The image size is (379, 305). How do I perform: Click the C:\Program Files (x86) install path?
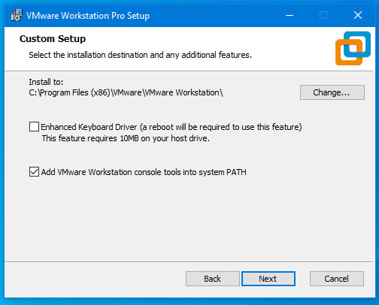(x=126, y=92)
